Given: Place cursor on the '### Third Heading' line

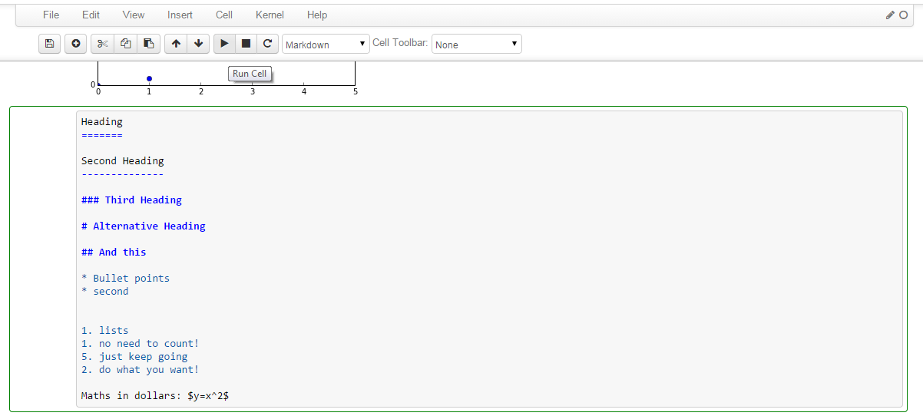Looking at the screenshot, I should coord(132,200).
